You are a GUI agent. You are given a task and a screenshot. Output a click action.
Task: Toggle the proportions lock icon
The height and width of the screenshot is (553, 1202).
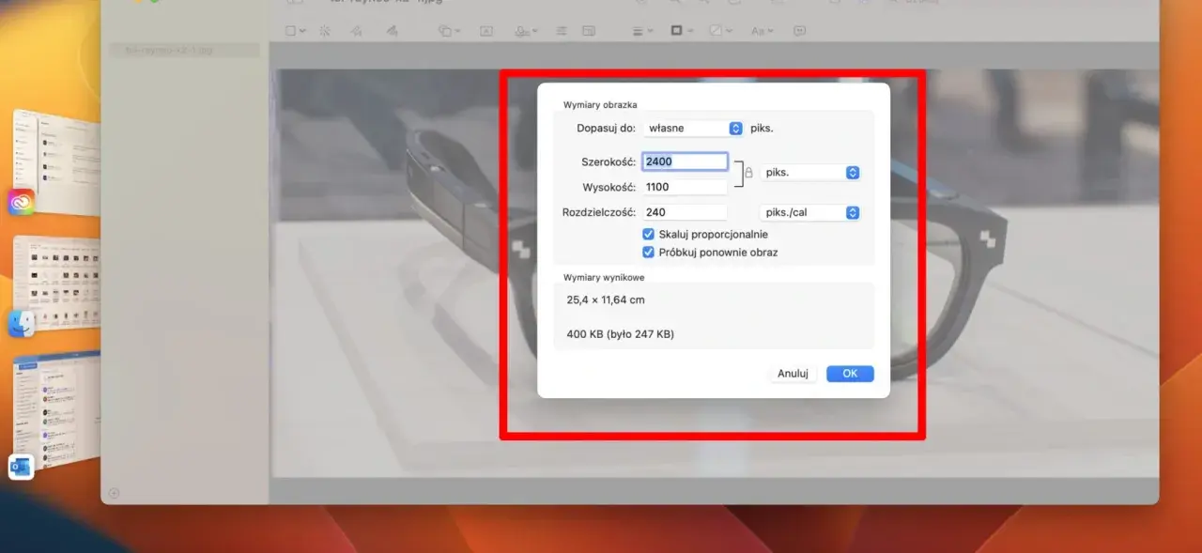(x=748, y=173)
